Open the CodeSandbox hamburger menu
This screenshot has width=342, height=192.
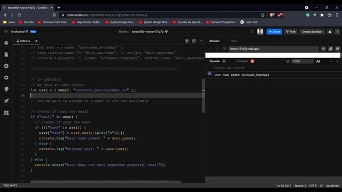[6, 31]
